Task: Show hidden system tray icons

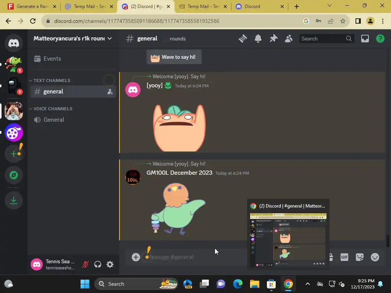Action: 308,284
